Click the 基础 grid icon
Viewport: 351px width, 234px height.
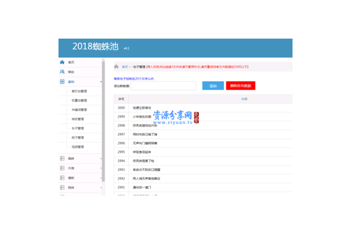pos(63,82)
